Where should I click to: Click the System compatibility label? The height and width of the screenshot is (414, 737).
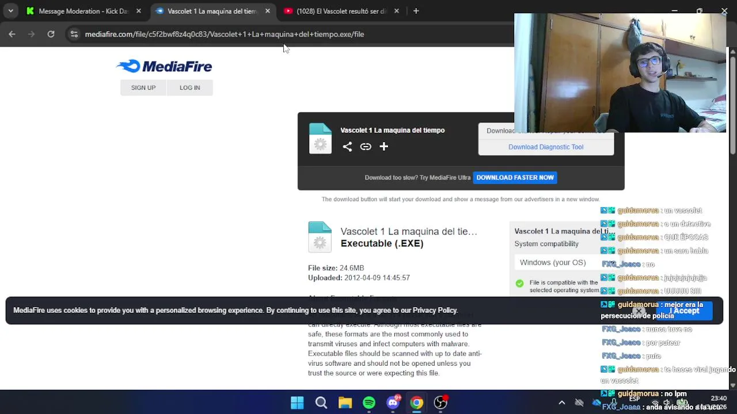[x=546, y=244]
